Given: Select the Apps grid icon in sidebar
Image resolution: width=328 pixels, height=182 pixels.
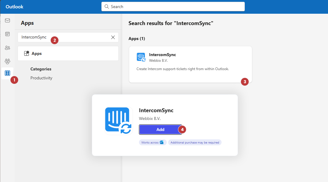Looking at the screenshot, I should (x=7, y=73).
